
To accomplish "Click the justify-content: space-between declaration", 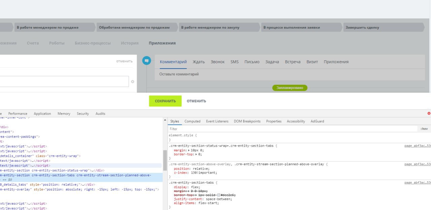I will coord(203,199).
